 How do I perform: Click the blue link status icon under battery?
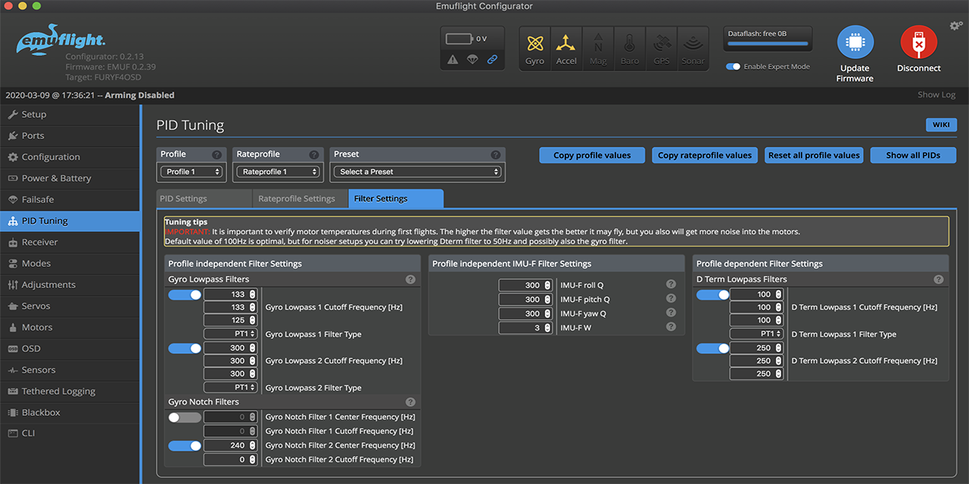[x=492, y=60]
